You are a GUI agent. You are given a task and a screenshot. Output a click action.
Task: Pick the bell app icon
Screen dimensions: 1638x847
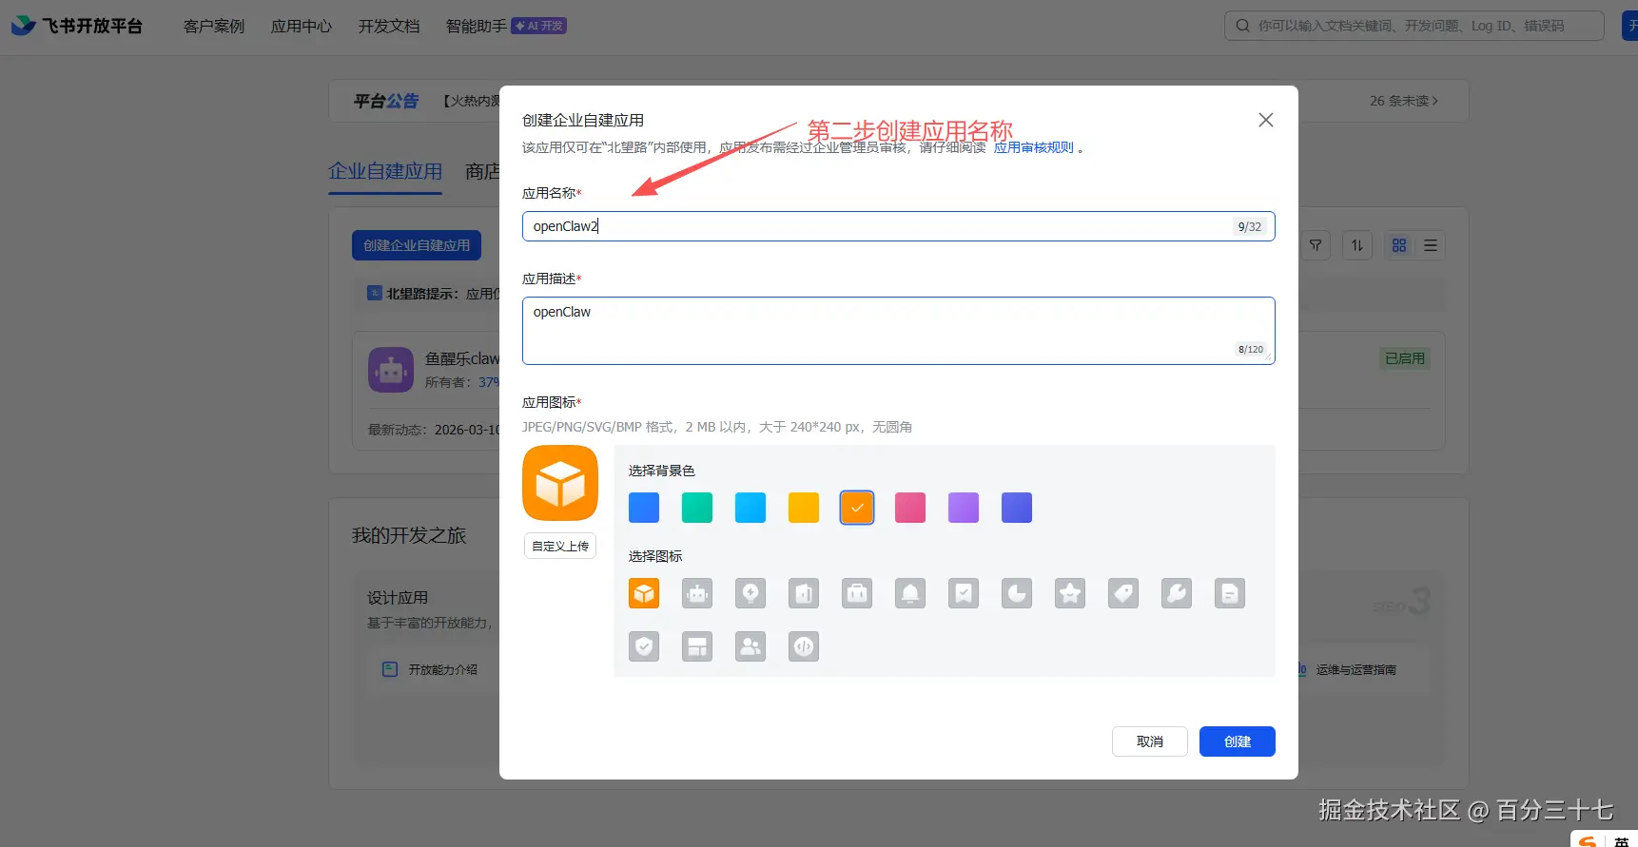(x=910, y=593)
